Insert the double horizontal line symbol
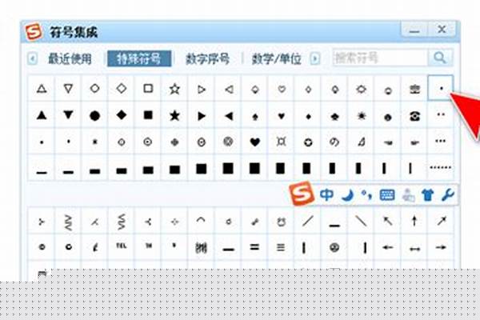Image resolution: width=480 pixels, height=320 pixels. coord(254,247)
